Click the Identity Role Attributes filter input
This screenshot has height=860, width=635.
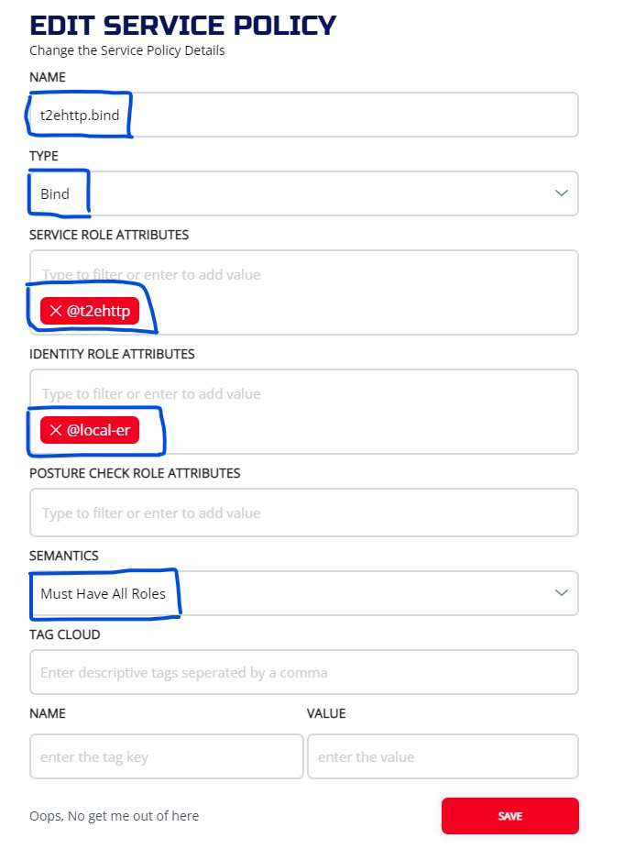[x=304, y=393]
